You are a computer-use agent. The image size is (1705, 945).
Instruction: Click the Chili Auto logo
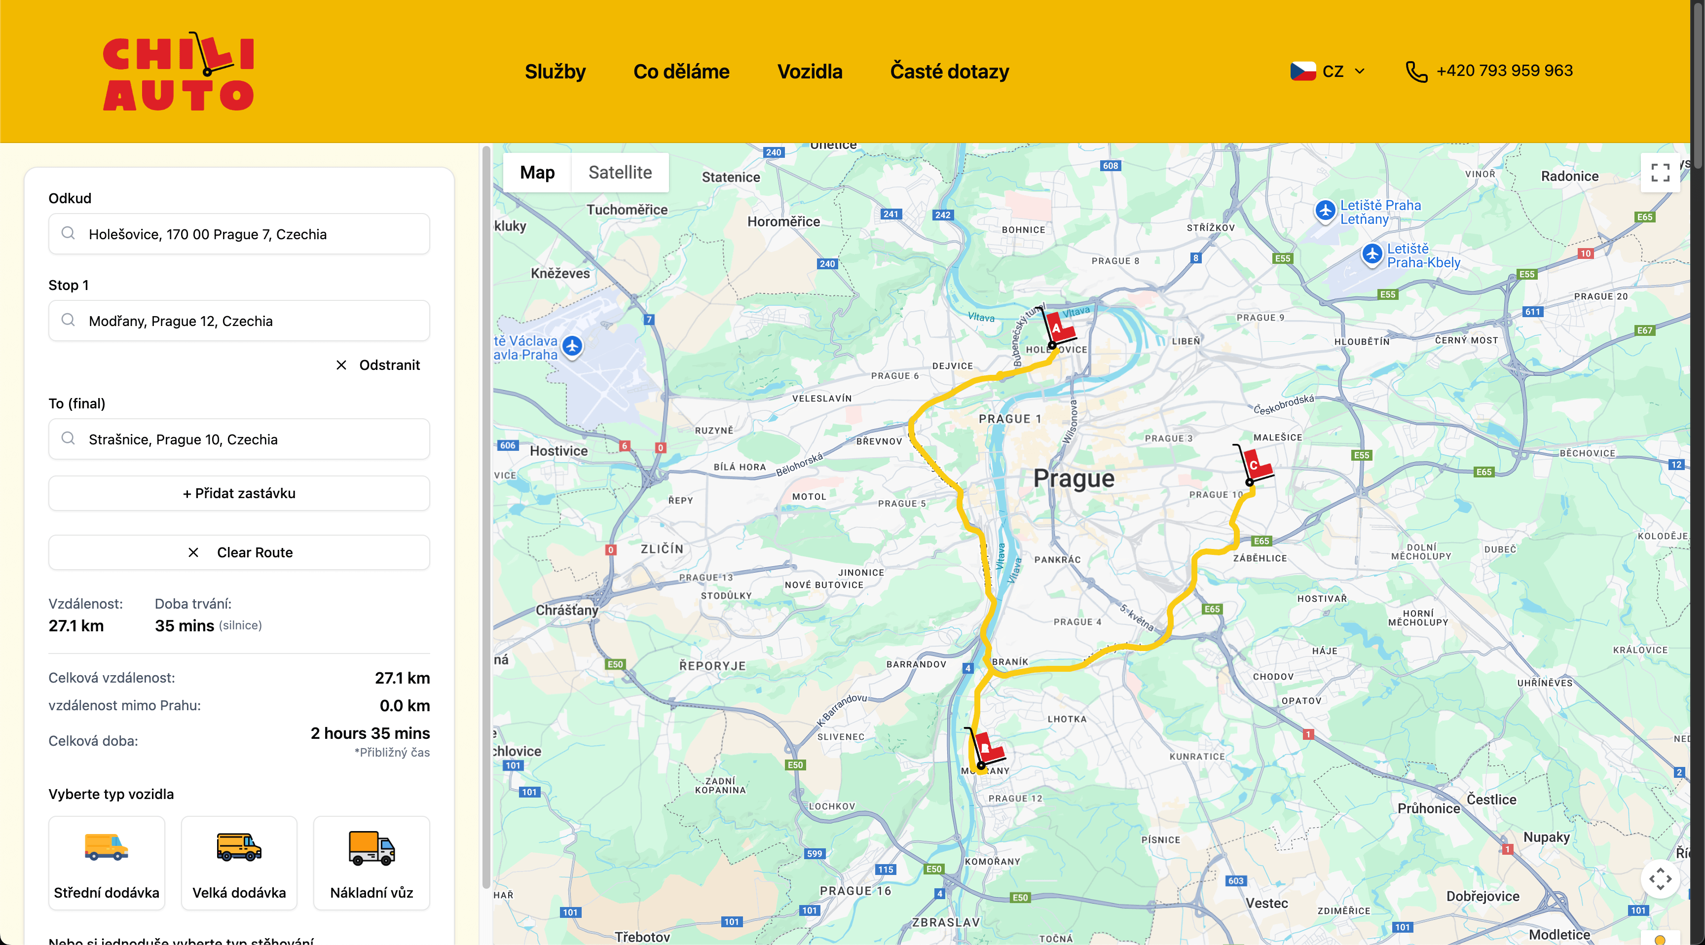click(x=178, y=72)
